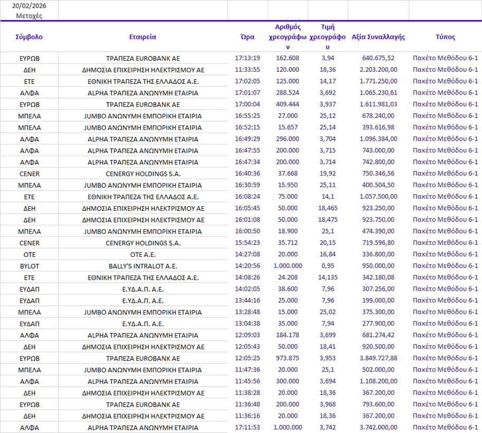Select the Μετοχές cell below the date

[x=29, y=15]
